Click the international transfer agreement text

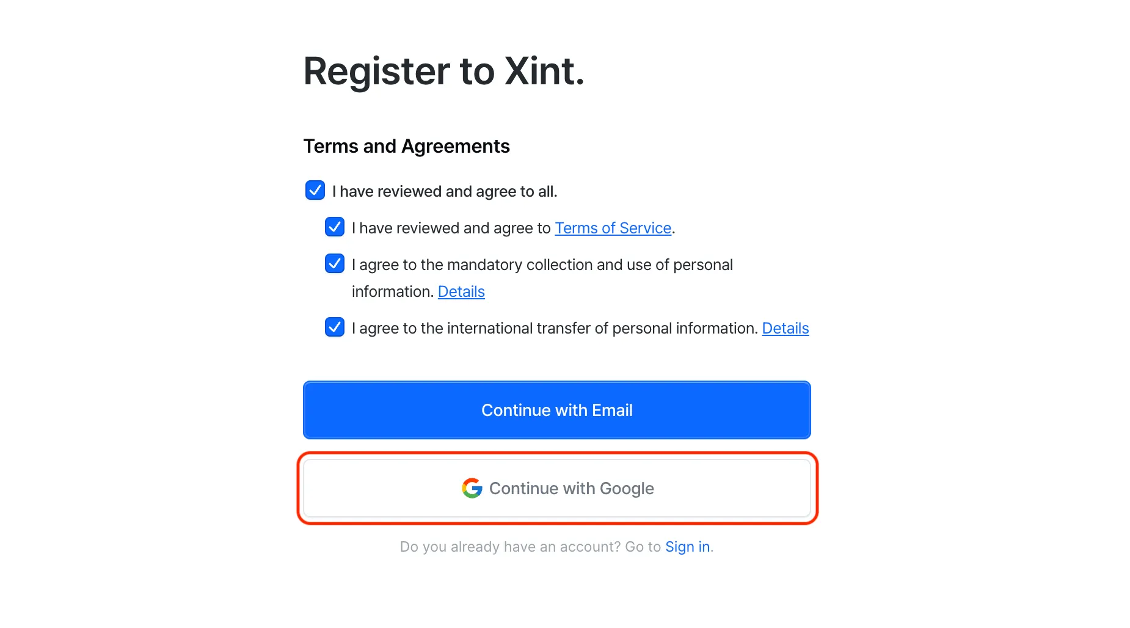click(x=554, y=328)
